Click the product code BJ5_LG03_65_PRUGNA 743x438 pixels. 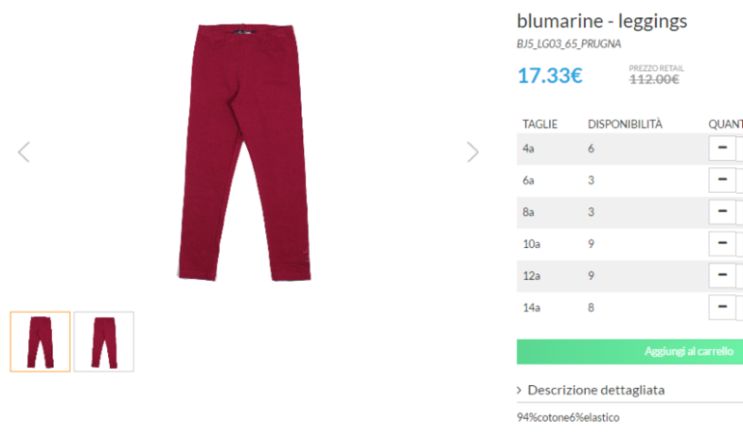tap(568, 44)
